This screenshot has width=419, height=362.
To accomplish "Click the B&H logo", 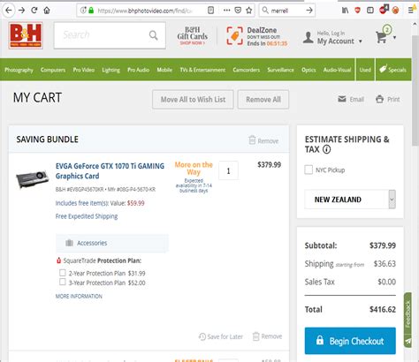I will click(26, 35).
